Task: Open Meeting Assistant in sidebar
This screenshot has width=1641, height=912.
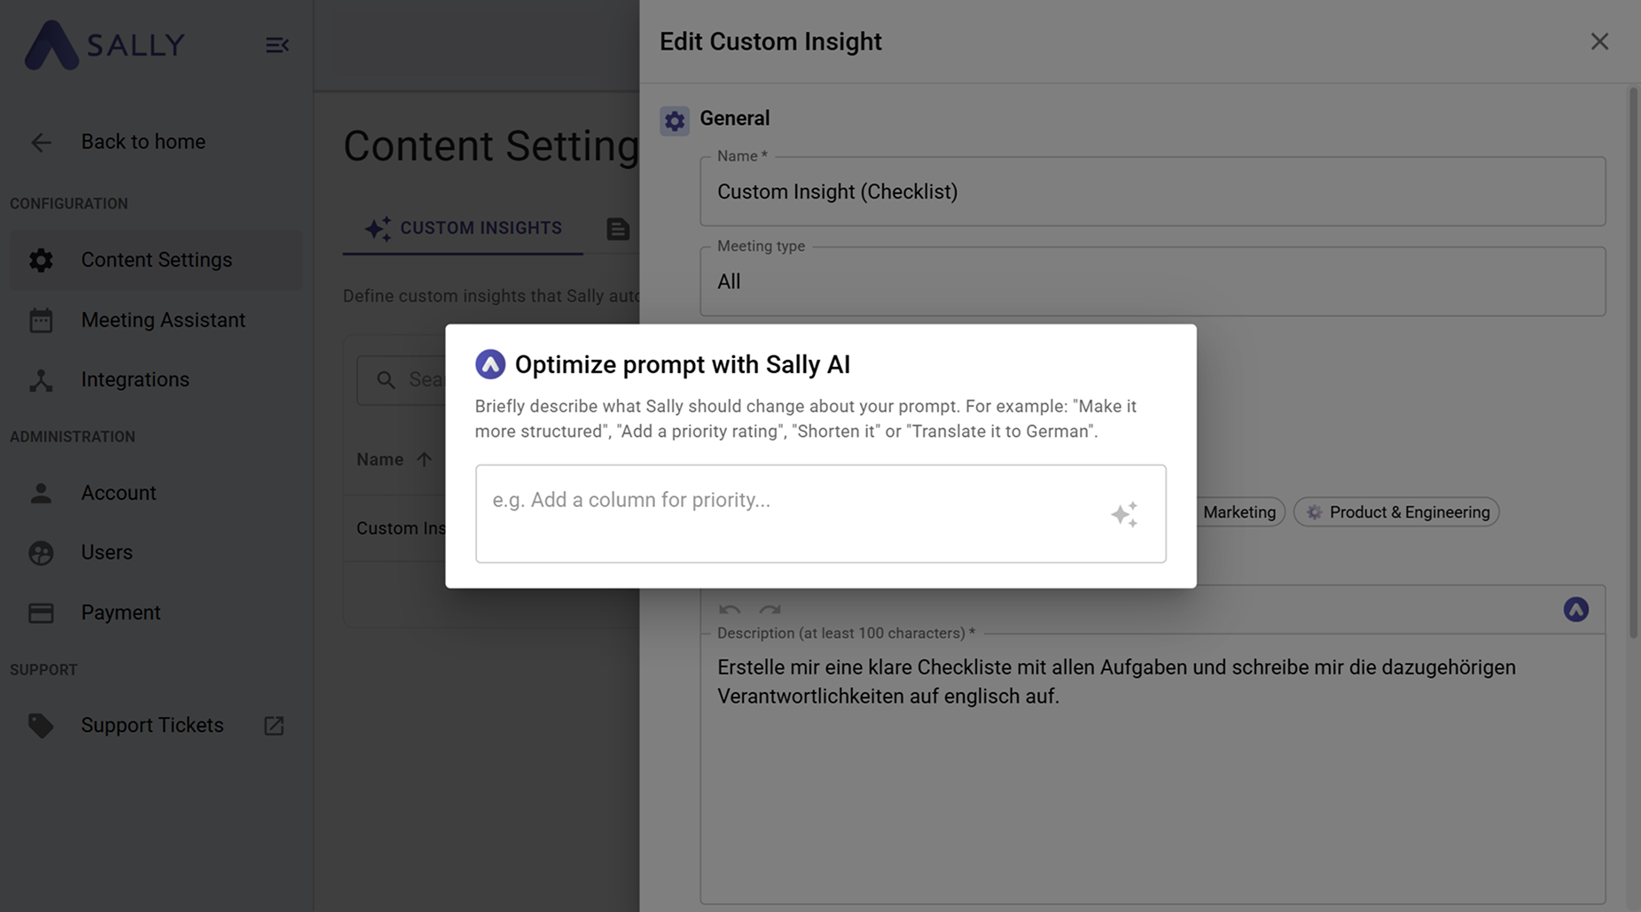Action: click(x=162, y=320)
